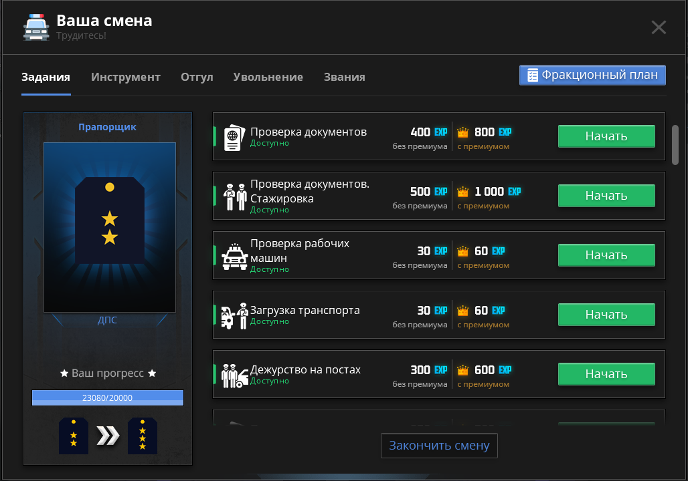This screenshot has height=481, width=688.
Task: Switch to the Инструмент tab
Action: click(126, 77)
